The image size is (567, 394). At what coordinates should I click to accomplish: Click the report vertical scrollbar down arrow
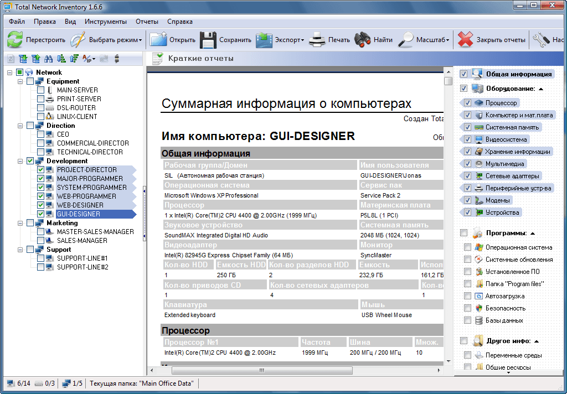(x=449, y=361)
